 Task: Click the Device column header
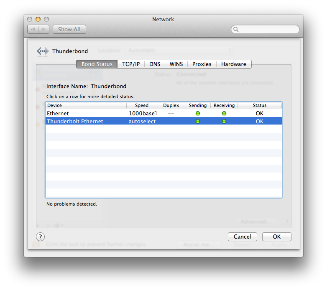coord(86,105)
